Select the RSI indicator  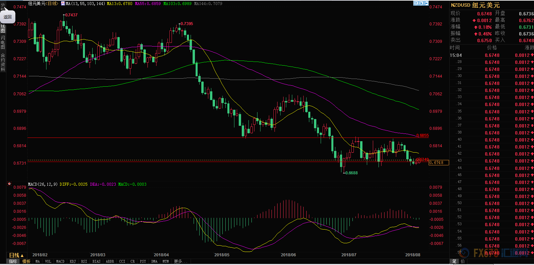point(84,261)
